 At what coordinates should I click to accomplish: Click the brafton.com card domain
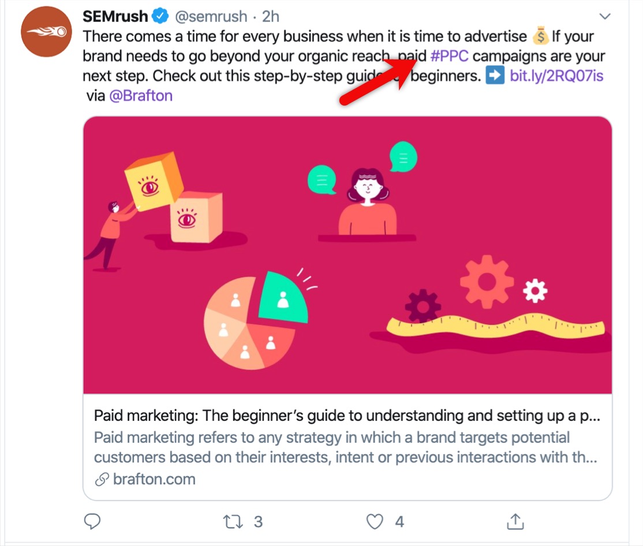154,479
